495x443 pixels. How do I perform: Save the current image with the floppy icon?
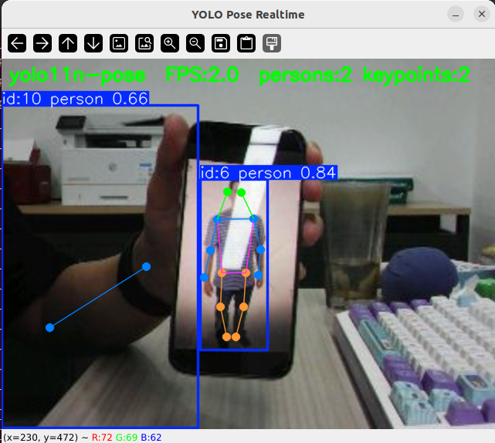pos(221,43)
